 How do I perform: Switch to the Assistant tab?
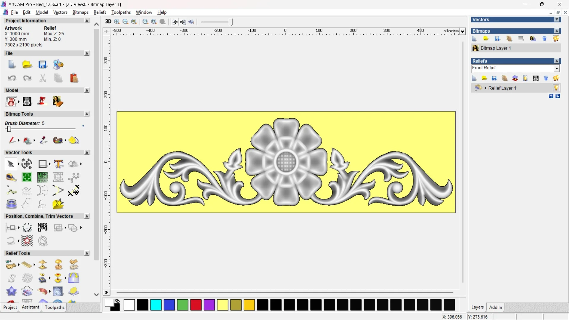pos(30,307)
